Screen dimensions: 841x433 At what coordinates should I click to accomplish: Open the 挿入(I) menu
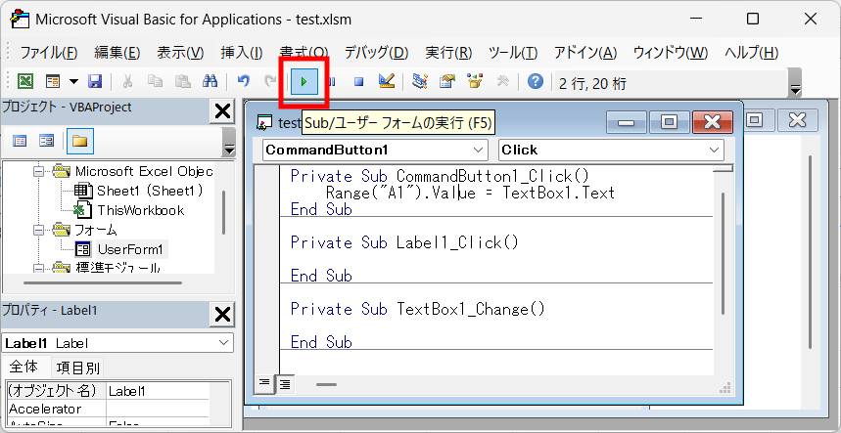[x=242, y=53]
